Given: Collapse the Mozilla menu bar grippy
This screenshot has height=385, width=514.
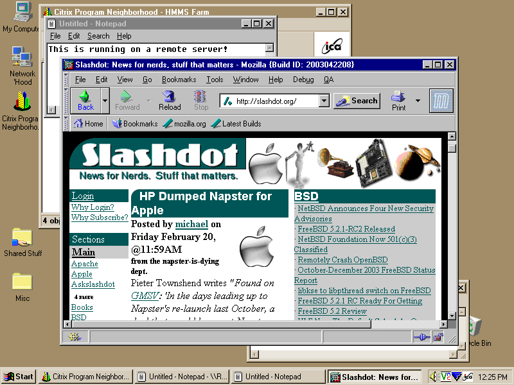Looking at the screenshot, I should pyautogui.click(x=66, y=79).
